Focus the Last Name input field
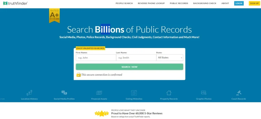 pyautogui.click(x=136, y=58)
